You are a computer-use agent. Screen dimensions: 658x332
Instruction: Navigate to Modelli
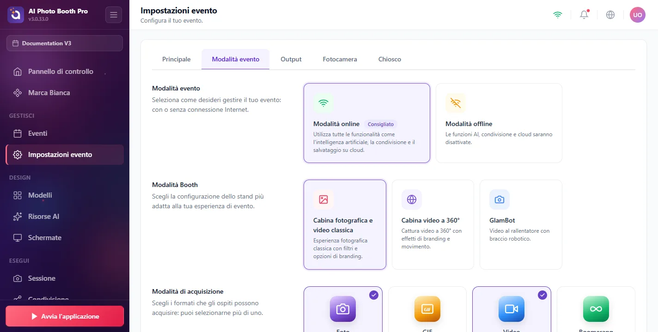65,195
